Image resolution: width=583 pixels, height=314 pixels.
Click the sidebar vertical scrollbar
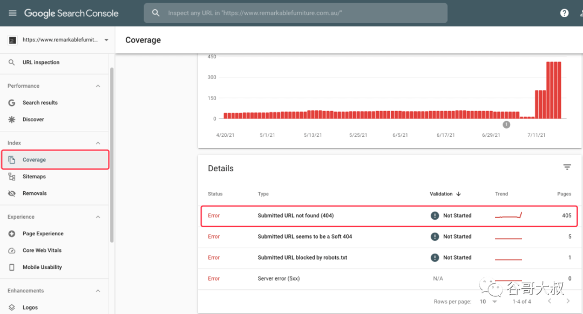[x=112, y=155]
